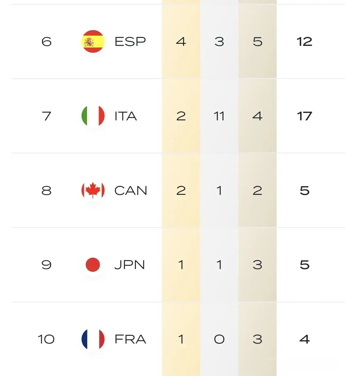Click Spain's gold medal count 4
Screen dimensions: 345x376
click(181, 41)
